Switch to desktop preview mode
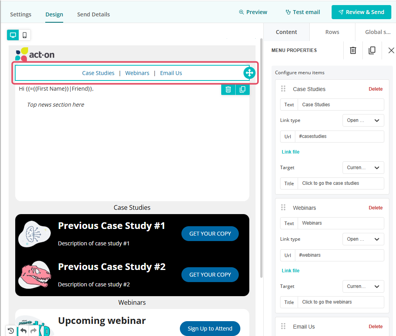Screen dimensions: 396x336 pos(13,35)
